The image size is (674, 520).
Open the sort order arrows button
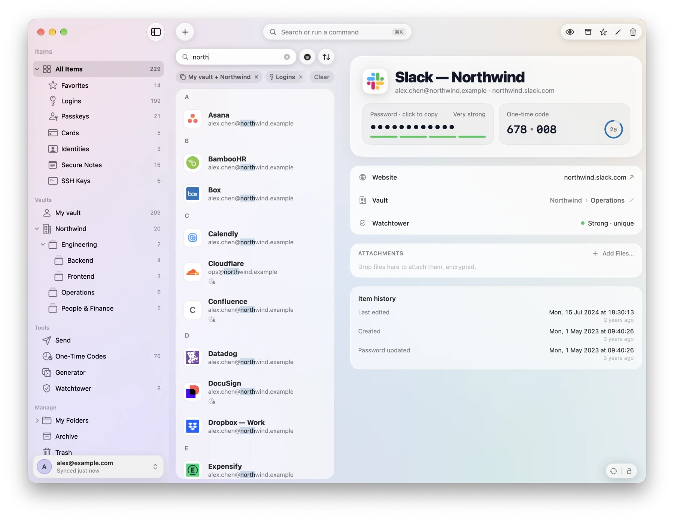(x=327, y=57)
